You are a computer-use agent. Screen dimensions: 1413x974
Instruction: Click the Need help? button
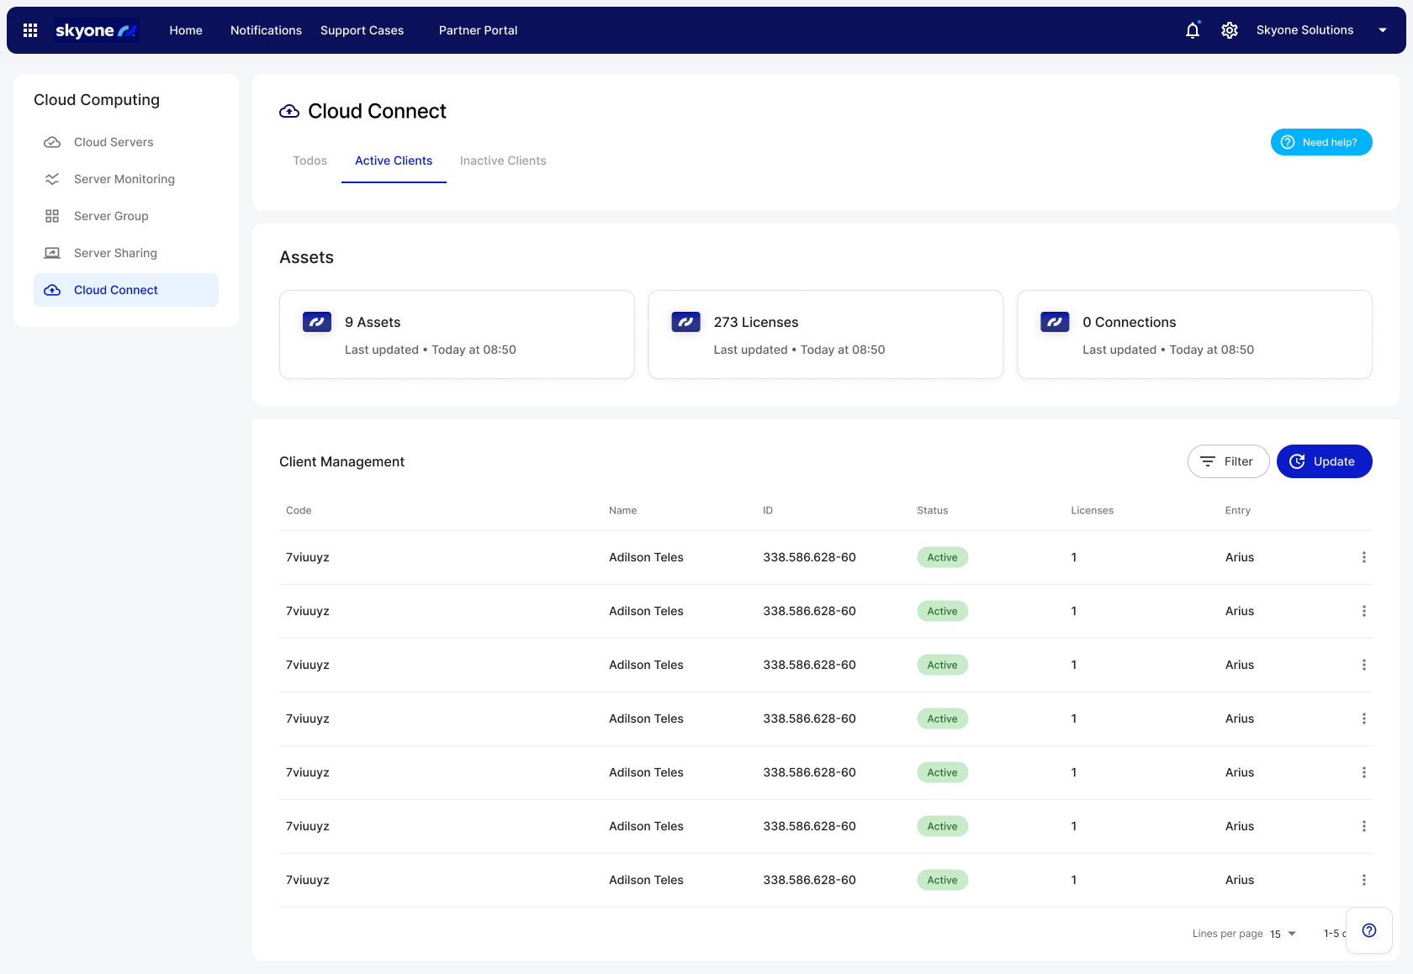coord(1320,142)
